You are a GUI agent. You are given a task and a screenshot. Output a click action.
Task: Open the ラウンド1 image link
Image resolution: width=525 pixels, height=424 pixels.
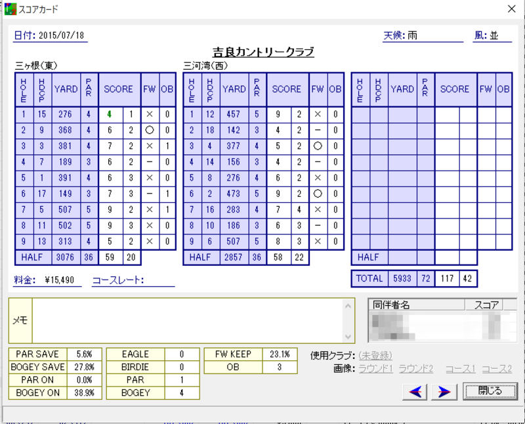(x=375, y=369)
